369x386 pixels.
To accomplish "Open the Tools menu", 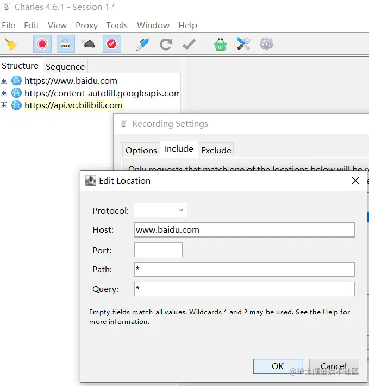I will [117, 26].
